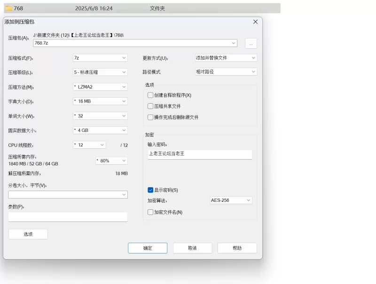This screenshot has height=284, width=376.
Task: Toggle the compress shared files (压缩共享文件) checkbox
Action: (x=150, y=107)
